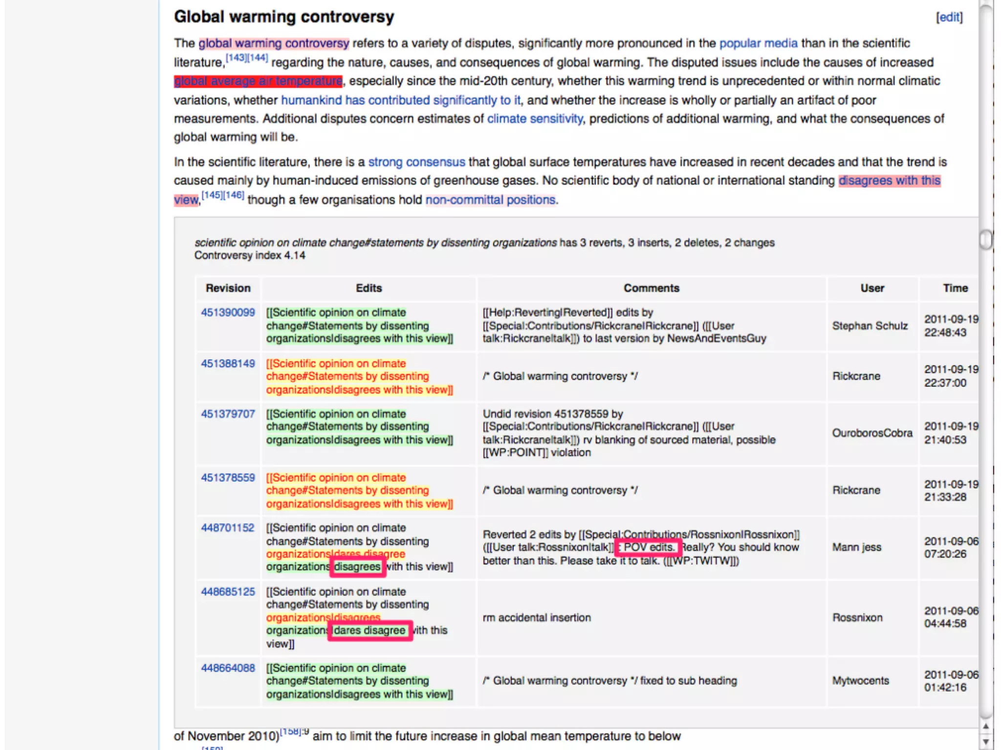Viewport: 1001px width, 750px height.
Task: Click the 'global warming controversy' highlighted link
Action: pos(273,43)
